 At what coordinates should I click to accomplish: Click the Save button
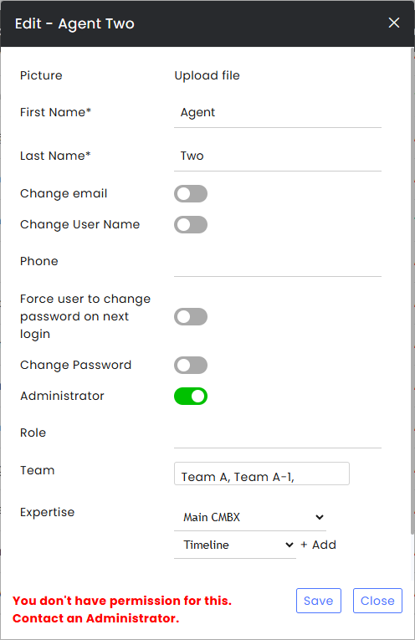coord(319,601)
